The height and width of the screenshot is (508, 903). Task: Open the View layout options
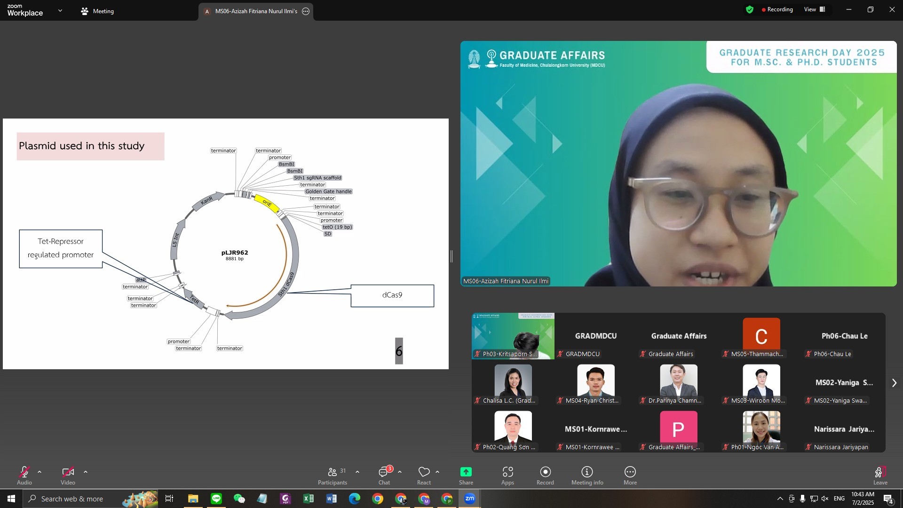click(x=815, y=9)
